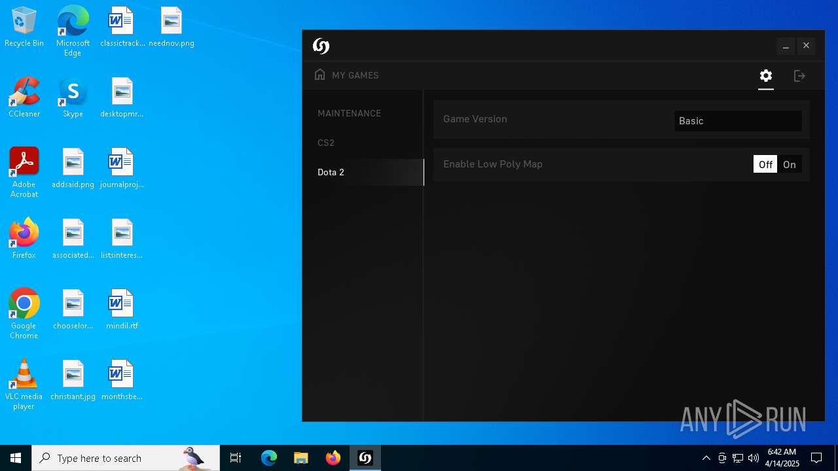This screenshot has width=838, height=471.
Task: Launch Adobe Acrobat desktop shortcut
Action: coord(24,173)
